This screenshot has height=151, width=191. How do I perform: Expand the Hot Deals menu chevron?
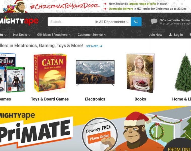[29, 35]
